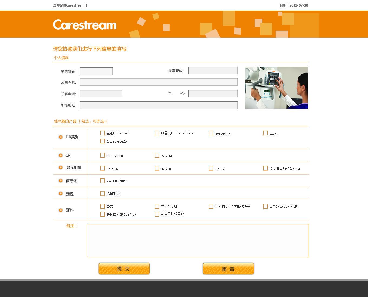Check the 金刚DRX-Ascend checkbox
Screen dimensions: 368x297
pos(103,133)
